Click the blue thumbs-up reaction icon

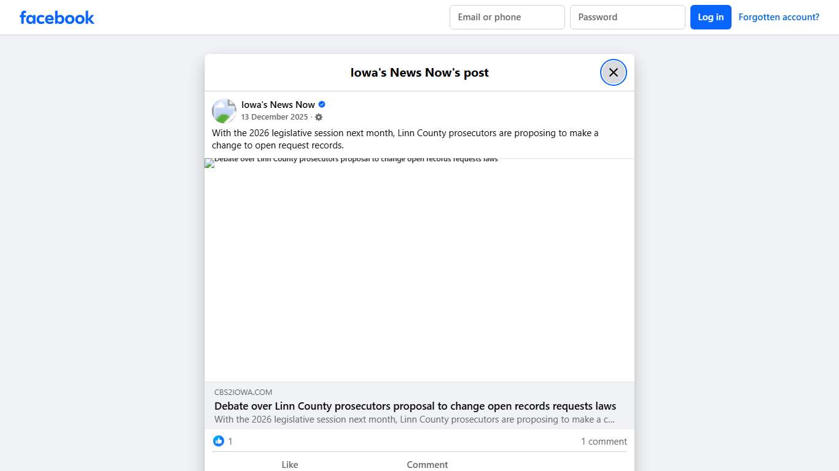tap(219, 441)
